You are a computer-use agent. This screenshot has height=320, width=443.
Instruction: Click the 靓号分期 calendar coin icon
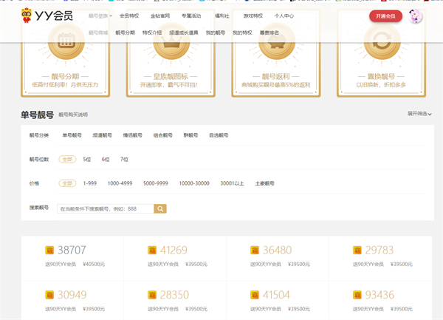[x=66, y=41]
